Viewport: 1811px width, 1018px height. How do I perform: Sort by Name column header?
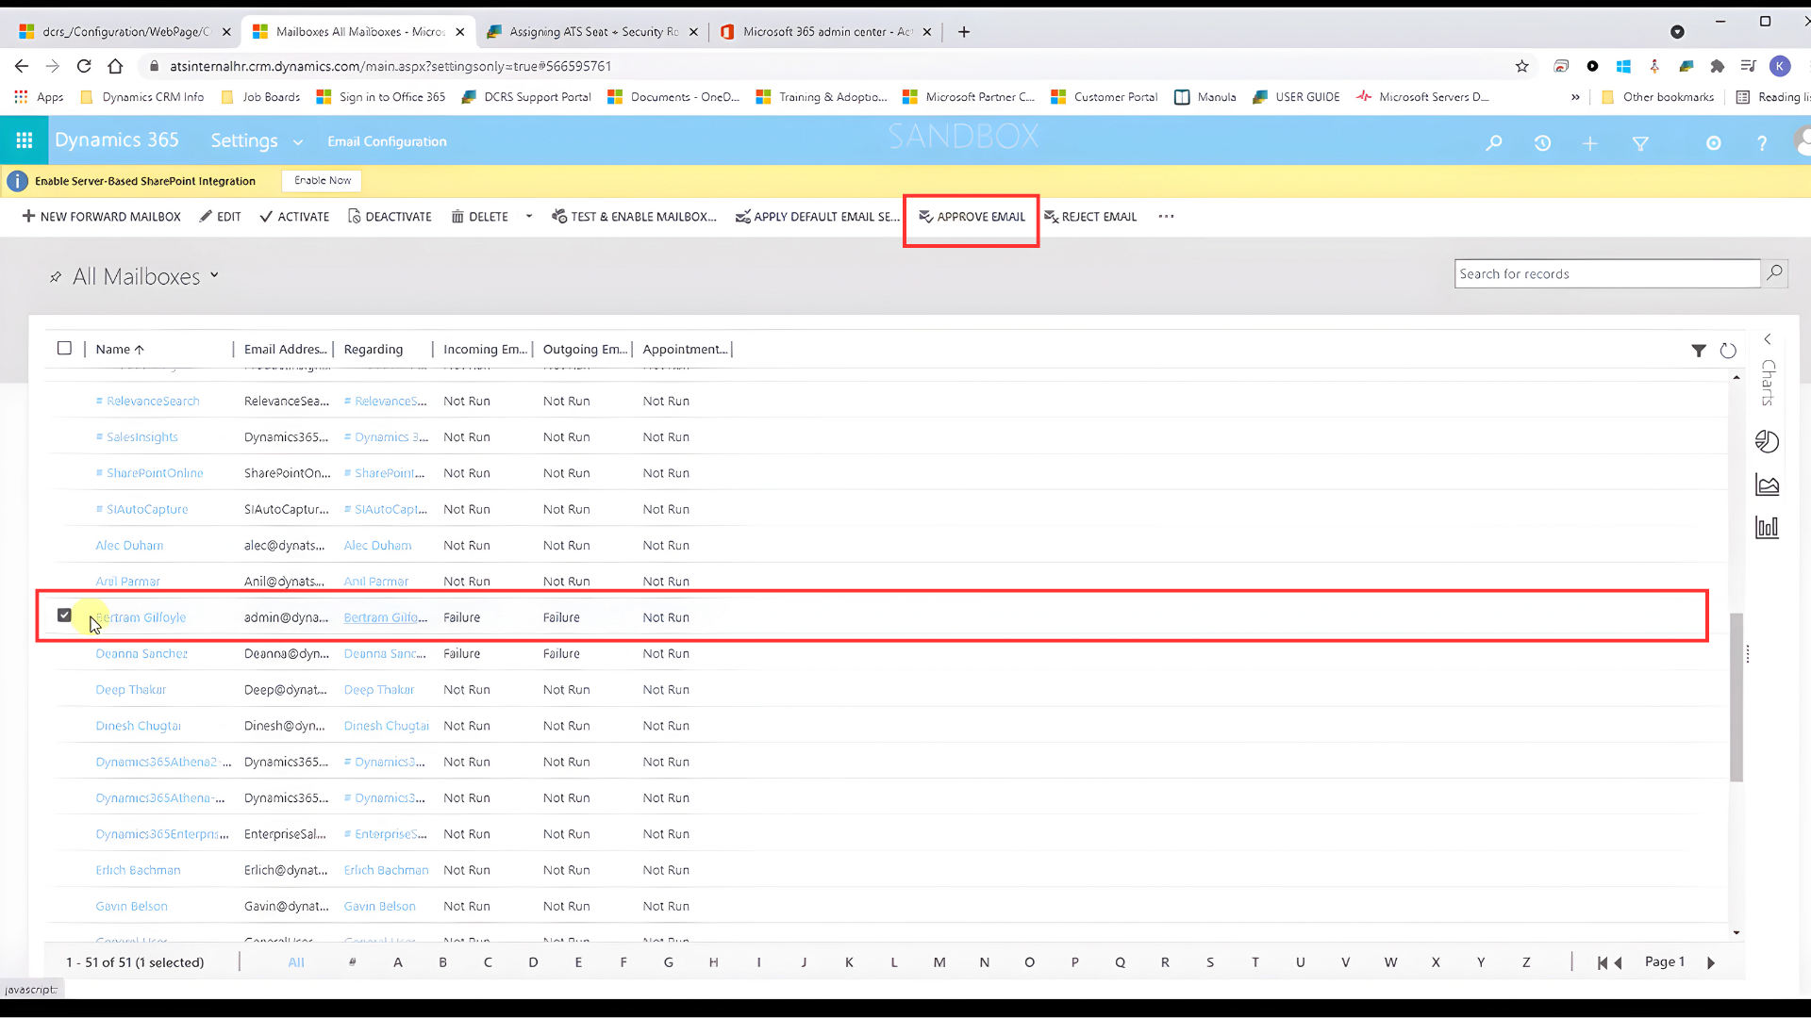(x=120, y=349)
